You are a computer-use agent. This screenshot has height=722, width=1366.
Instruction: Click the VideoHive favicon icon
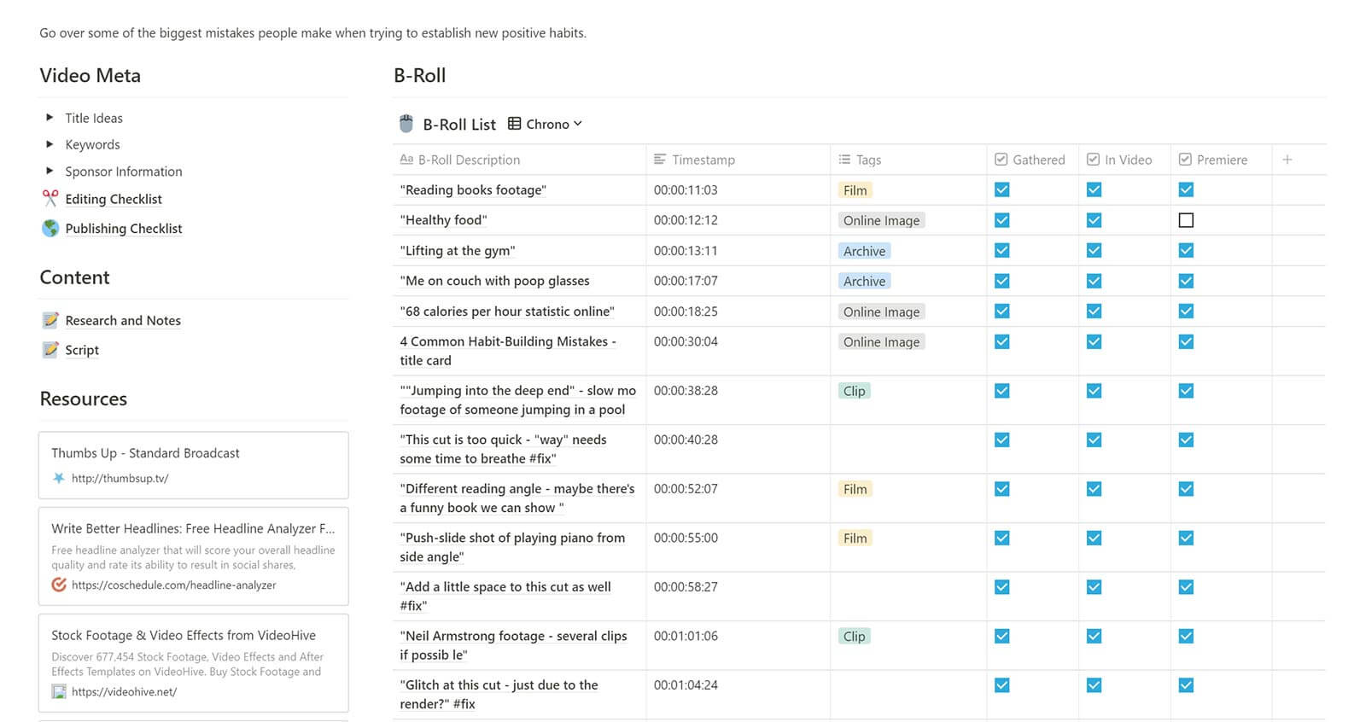tap(59, 691)
